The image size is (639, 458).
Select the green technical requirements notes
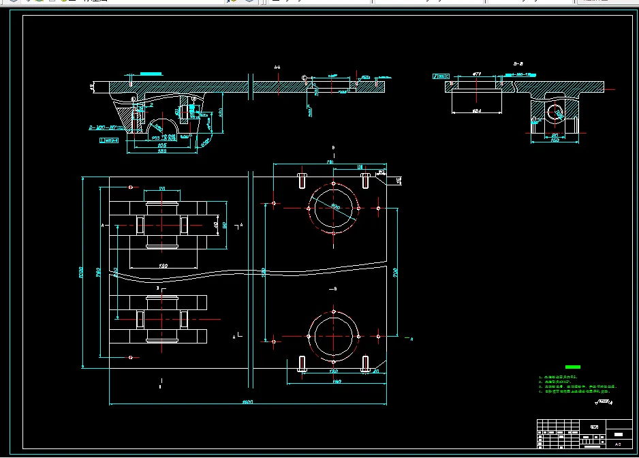coord(578,384)
